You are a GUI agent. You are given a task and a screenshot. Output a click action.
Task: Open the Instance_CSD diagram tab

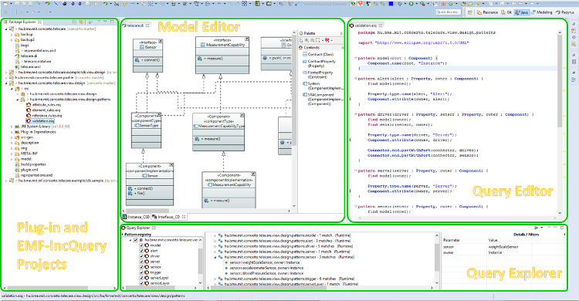[x=136, y=217]
